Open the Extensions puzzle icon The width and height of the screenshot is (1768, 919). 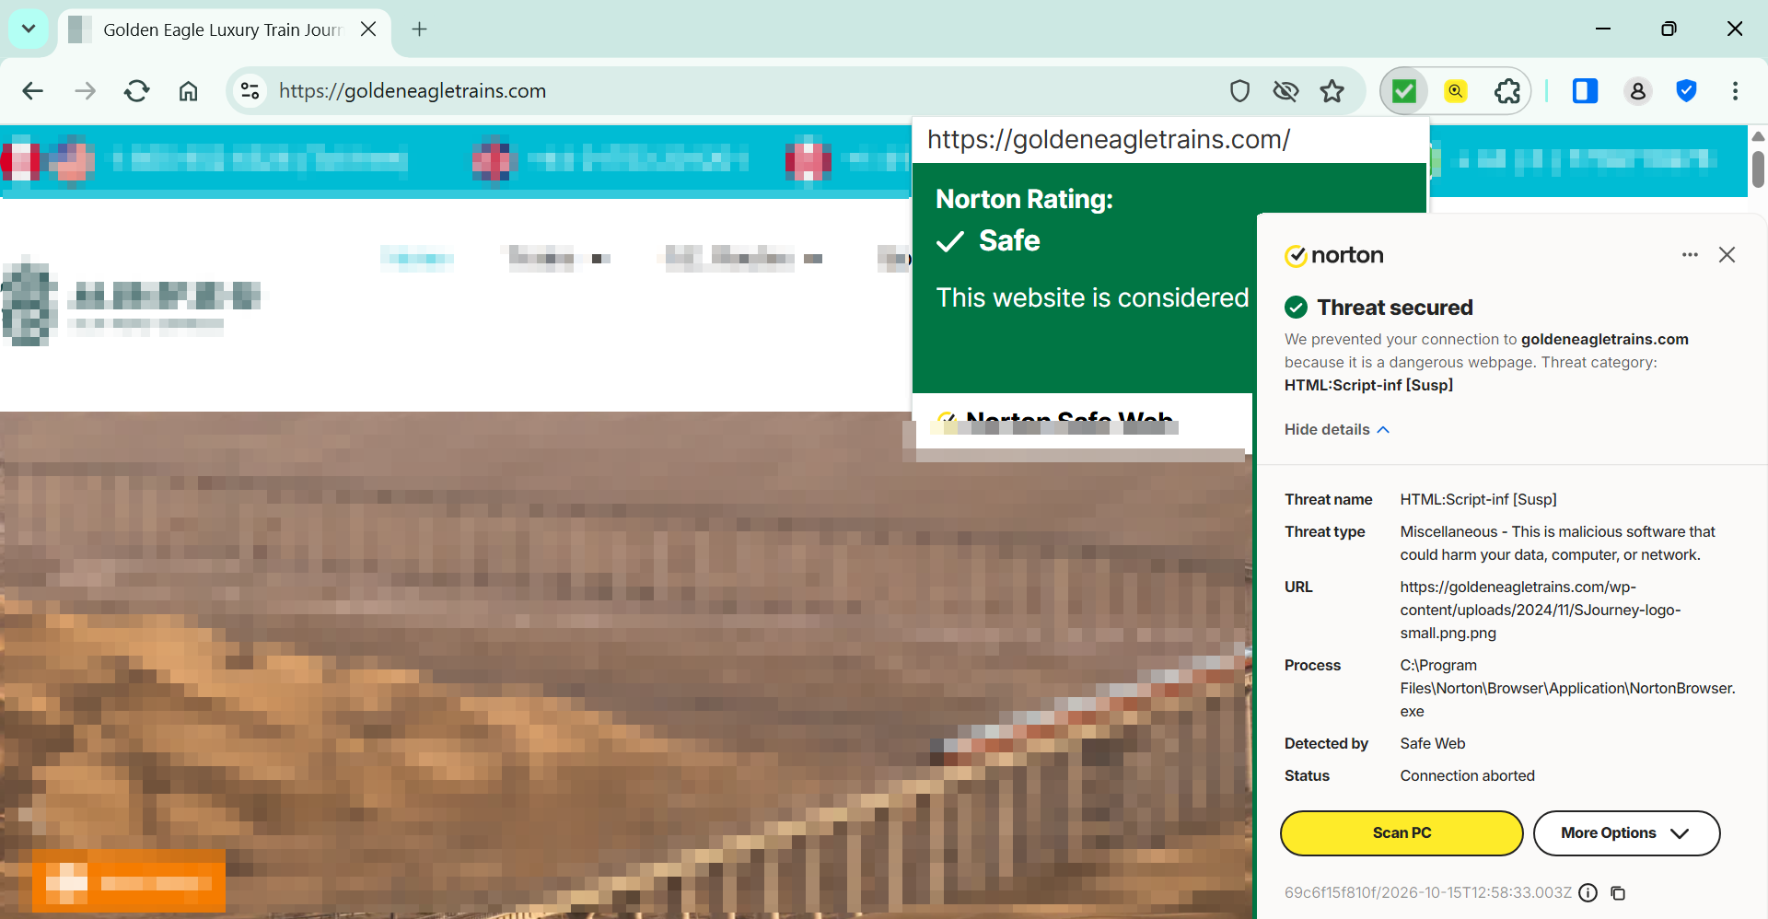pyautogui.click(x=1506, y=91)
